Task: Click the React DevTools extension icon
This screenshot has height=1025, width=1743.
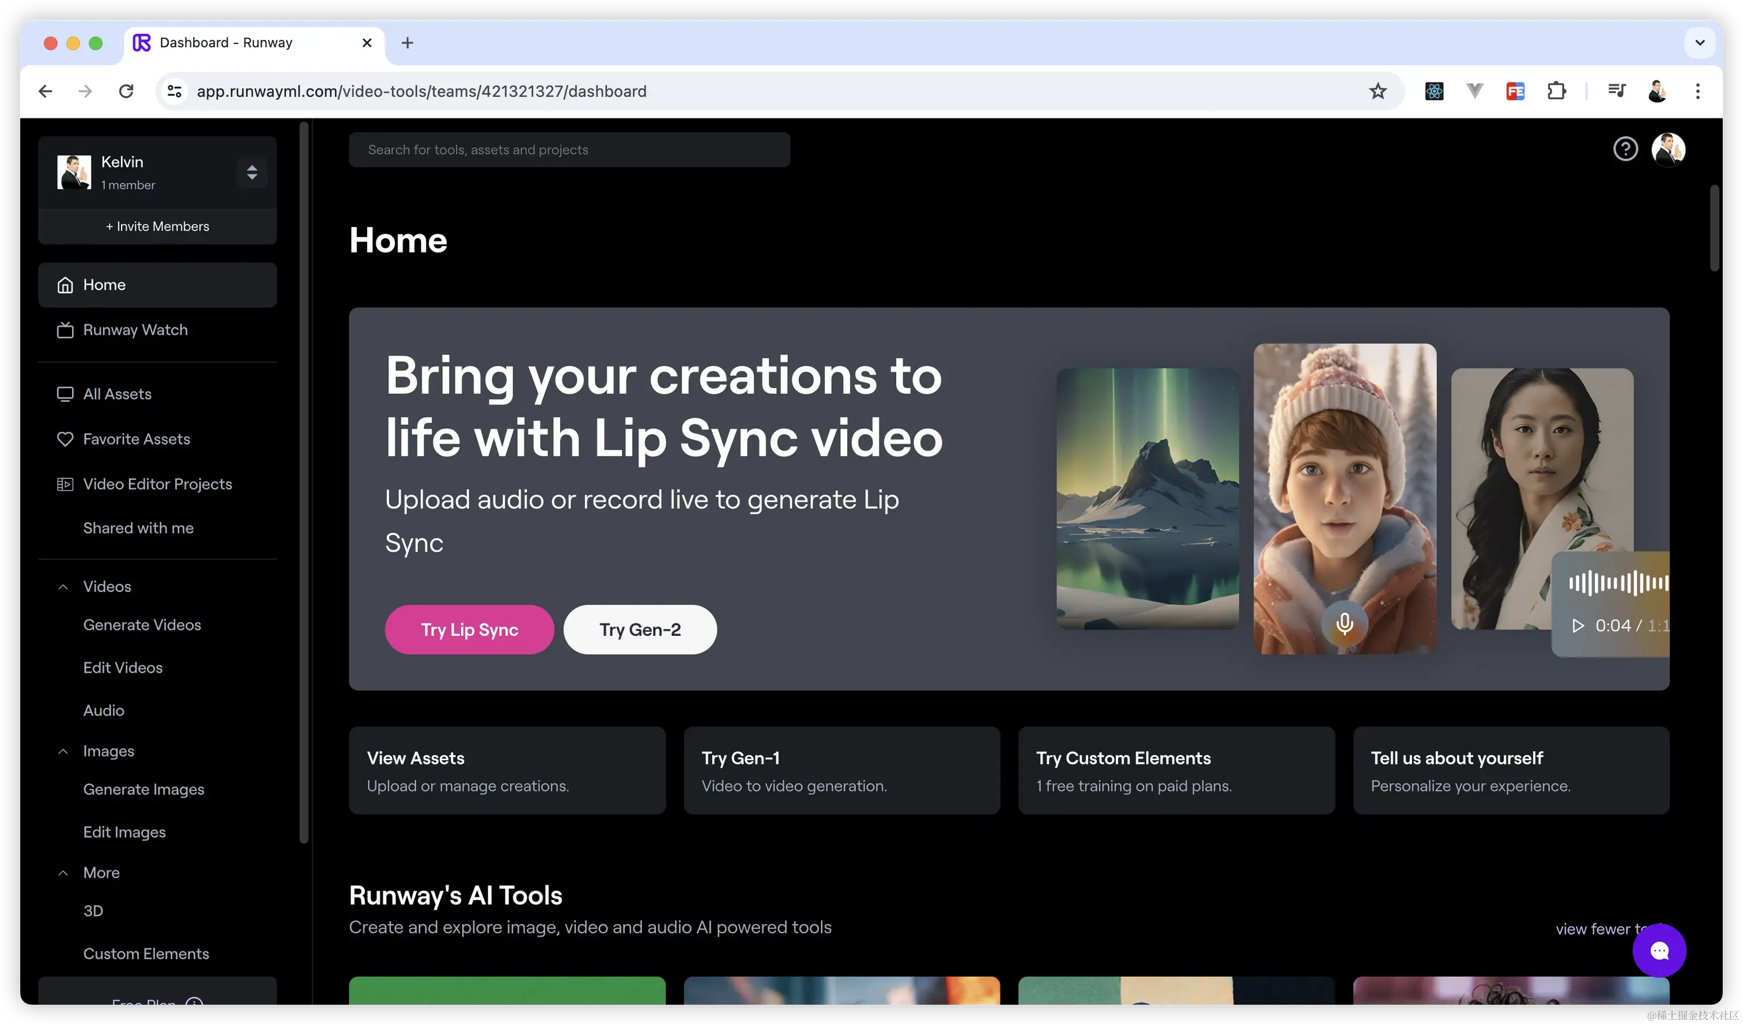Action: coord(1434,91)
